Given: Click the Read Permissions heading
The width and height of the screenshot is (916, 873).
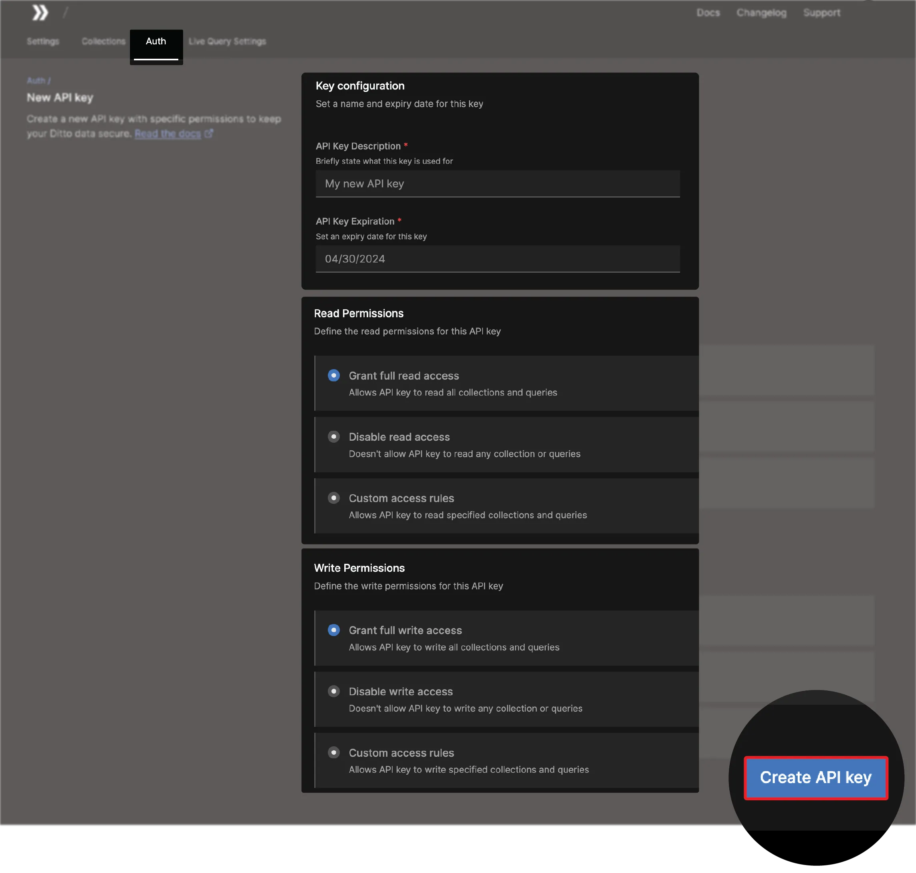Looking at the screenshot, I should click(x=359, y=313).
